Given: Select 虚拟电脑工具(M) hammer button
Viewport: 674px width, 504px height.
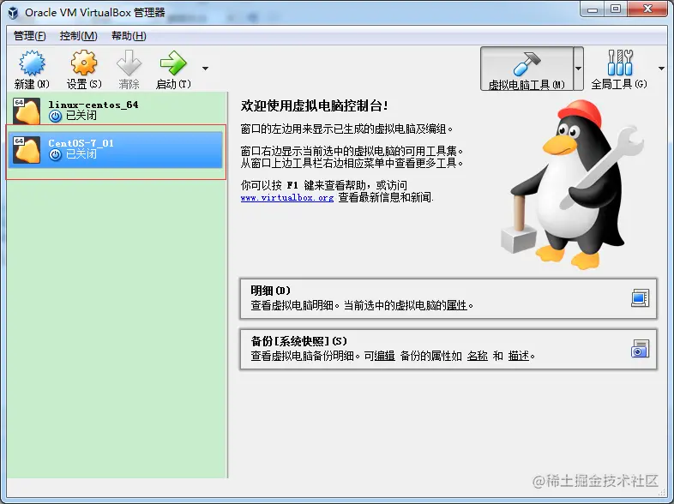Looking at the screenshot, I should pyautogui.click(x=527, y=69).
